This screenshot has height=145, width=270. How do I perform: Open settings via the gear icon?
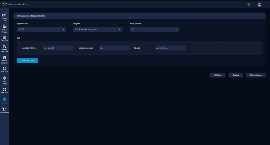click(x=249, y=4)
